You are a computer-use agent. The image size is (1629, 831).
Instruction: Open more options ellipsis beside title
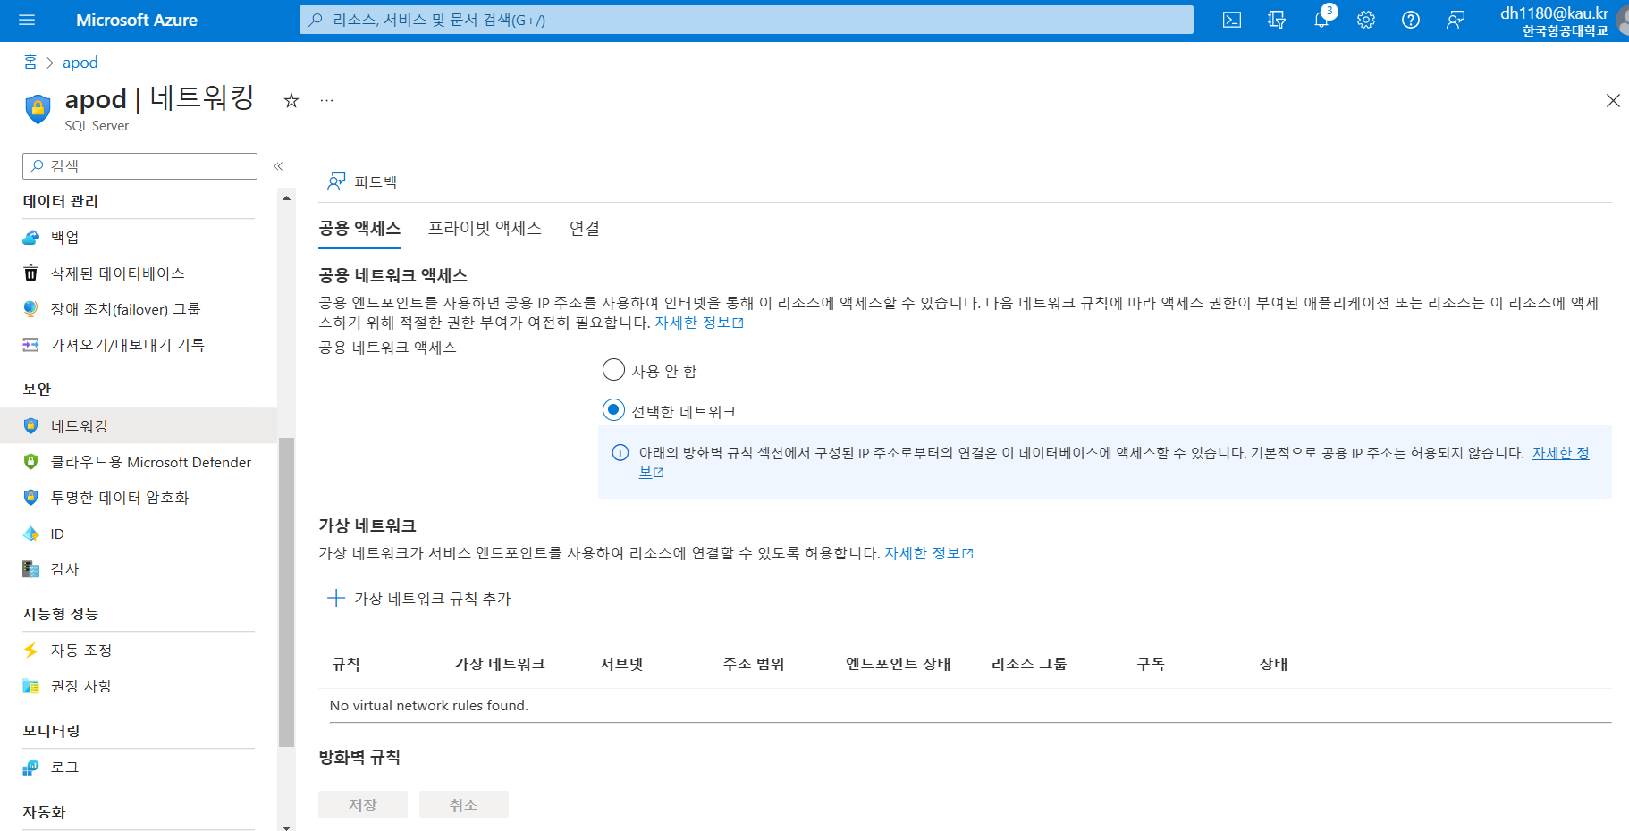[327, 101]
